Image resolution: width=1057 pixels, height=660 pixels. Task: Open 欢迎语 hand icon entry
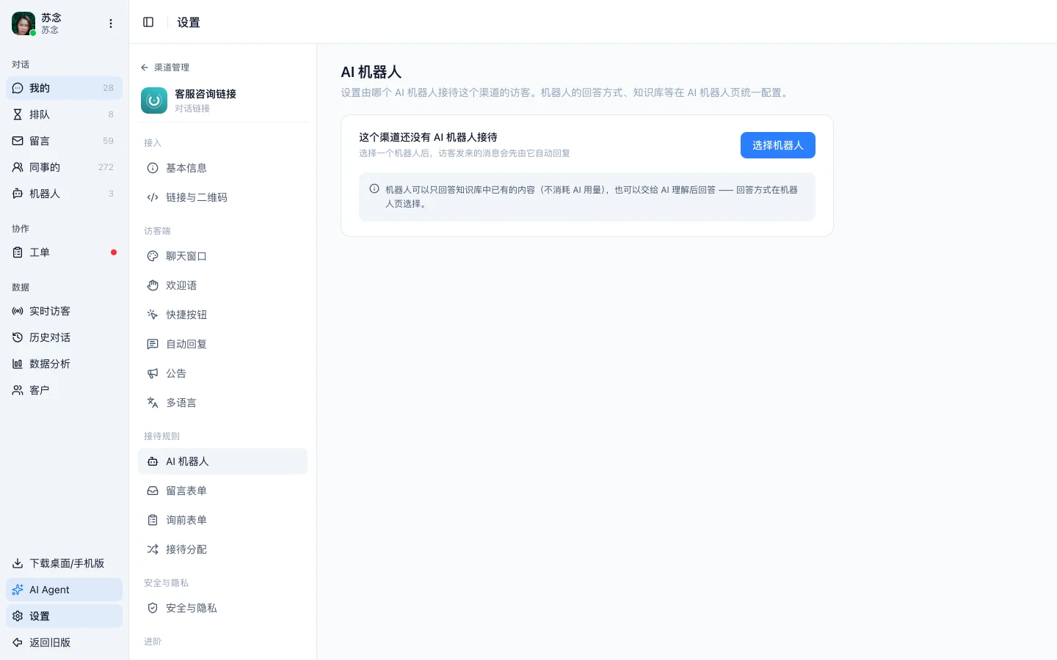(x=222, y=285)
